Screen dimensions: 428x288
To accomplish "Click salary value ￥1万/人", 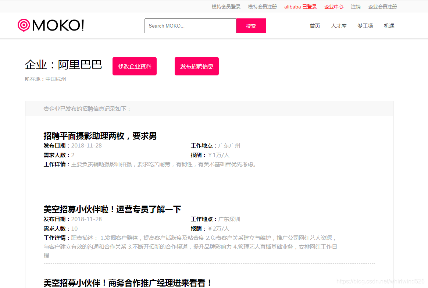I will [218, 155].
